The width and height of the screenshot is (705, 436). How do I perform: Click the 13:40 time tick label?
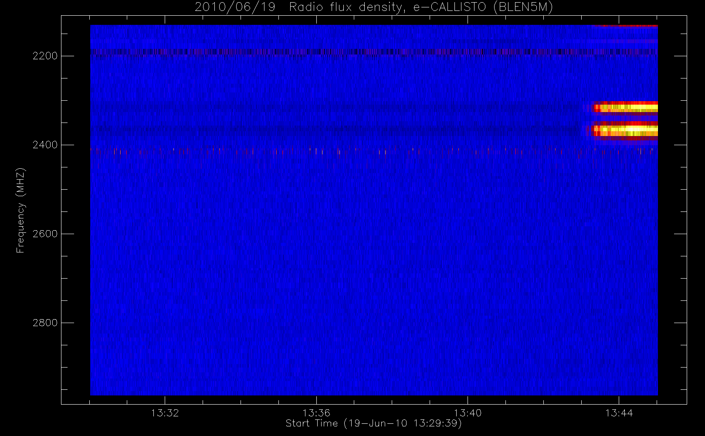pos(468,412)
